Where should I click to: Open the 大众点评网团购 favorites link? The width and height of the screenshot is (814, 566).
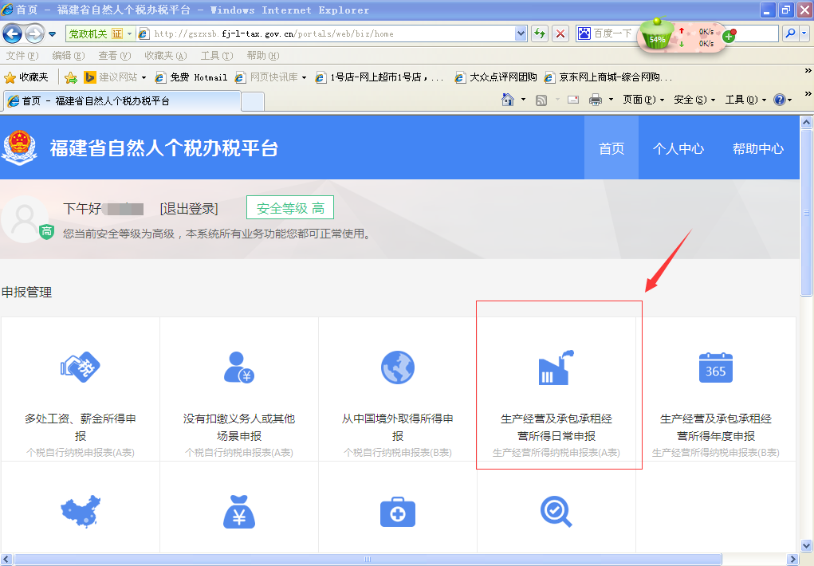pos(496,77)
